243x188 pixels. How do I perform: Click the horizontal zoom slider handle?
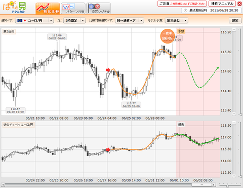[x=227, y=186]
